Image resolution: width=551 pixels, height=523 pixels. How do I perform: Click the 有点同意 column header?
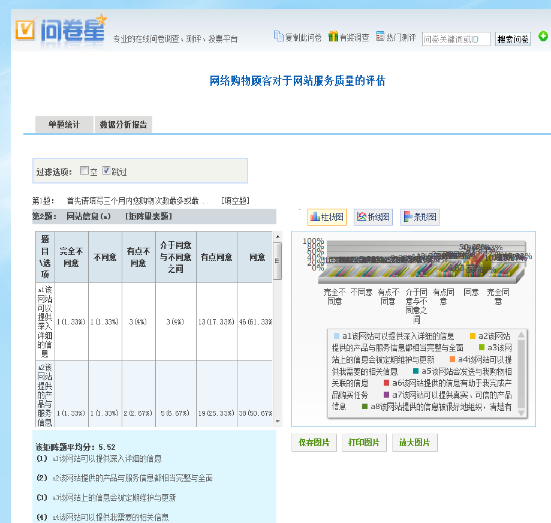pyautogui.click(x=216, y=257)
